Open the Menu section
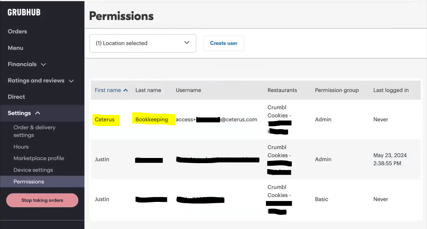Viewport: 427px width, 229px height. (x=15, y=48)
